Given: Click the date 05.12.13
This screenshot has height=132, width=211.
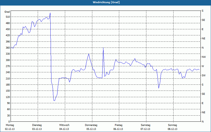Looking at the screenshot, I should pyautogui.click(x=91, y=129).
